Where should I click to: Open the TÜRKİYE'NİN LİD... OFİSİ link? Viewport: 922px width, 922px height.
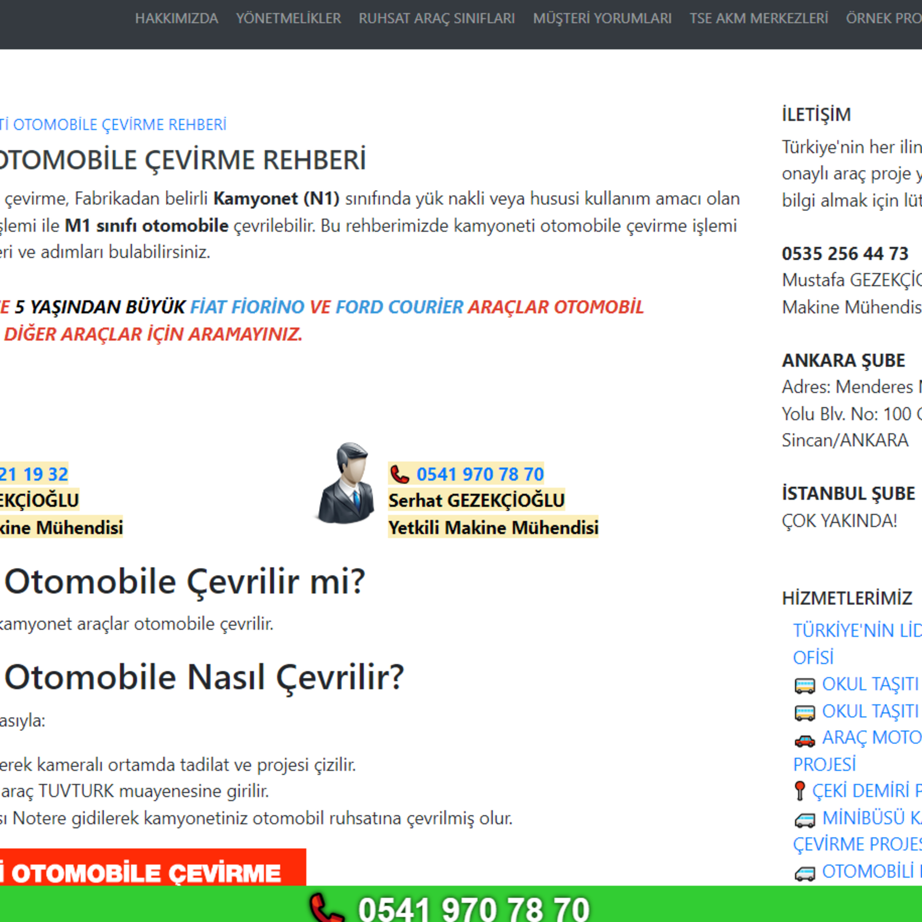pos(857,644)
